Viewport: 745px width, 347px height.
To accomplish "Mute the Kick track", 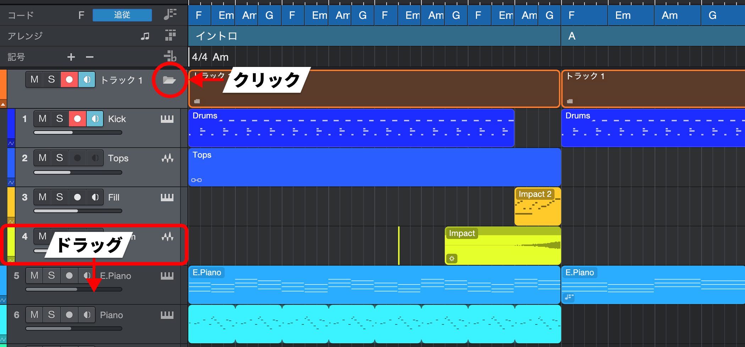I will (x=43, y=119).
